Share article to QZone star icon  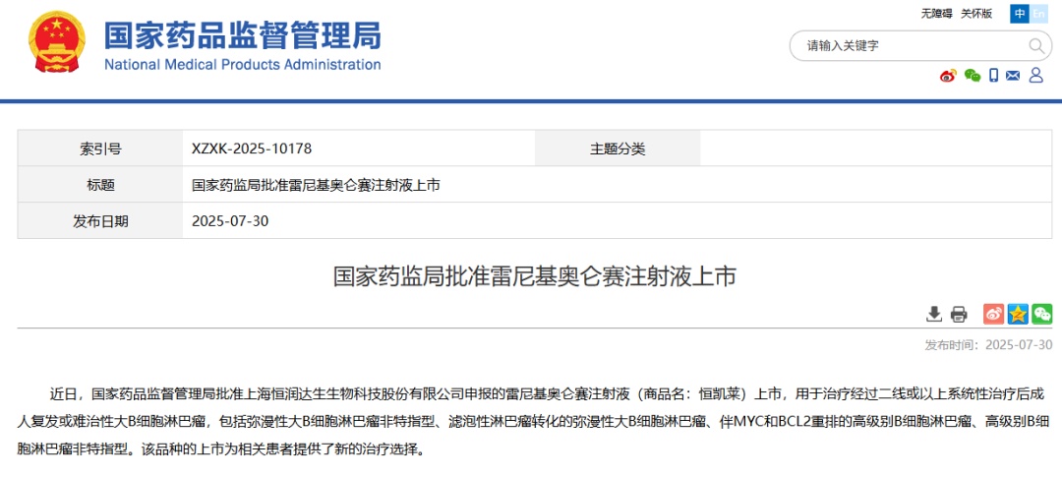click(1018, 313)
